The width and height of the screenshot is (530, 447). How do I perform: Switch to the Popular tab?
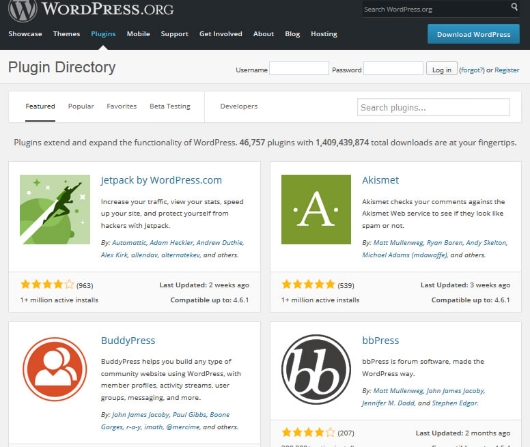(81, 106)
